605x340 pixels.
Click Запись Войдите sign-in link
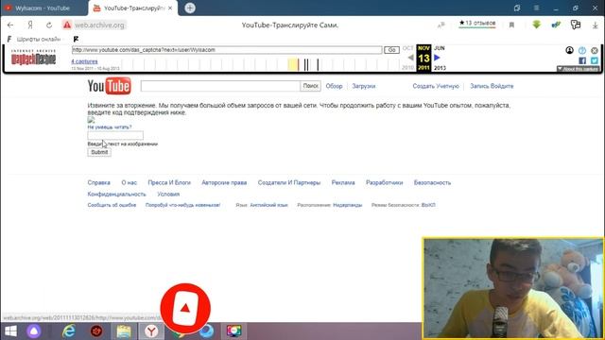pyautogui.click(x=492, y=86)
